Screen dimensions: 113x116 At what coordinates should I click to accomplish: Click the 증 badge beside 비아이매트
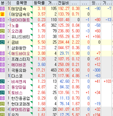2,20
